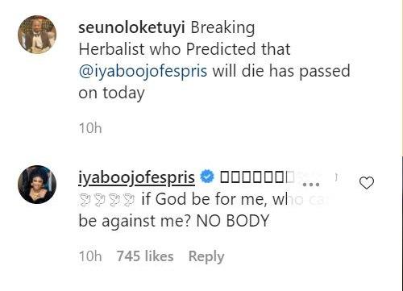Image resolution: width=403 pixels, height=291 pixels.
Task: Click the 'on today' comment line
Action: (x=111, y=94)
